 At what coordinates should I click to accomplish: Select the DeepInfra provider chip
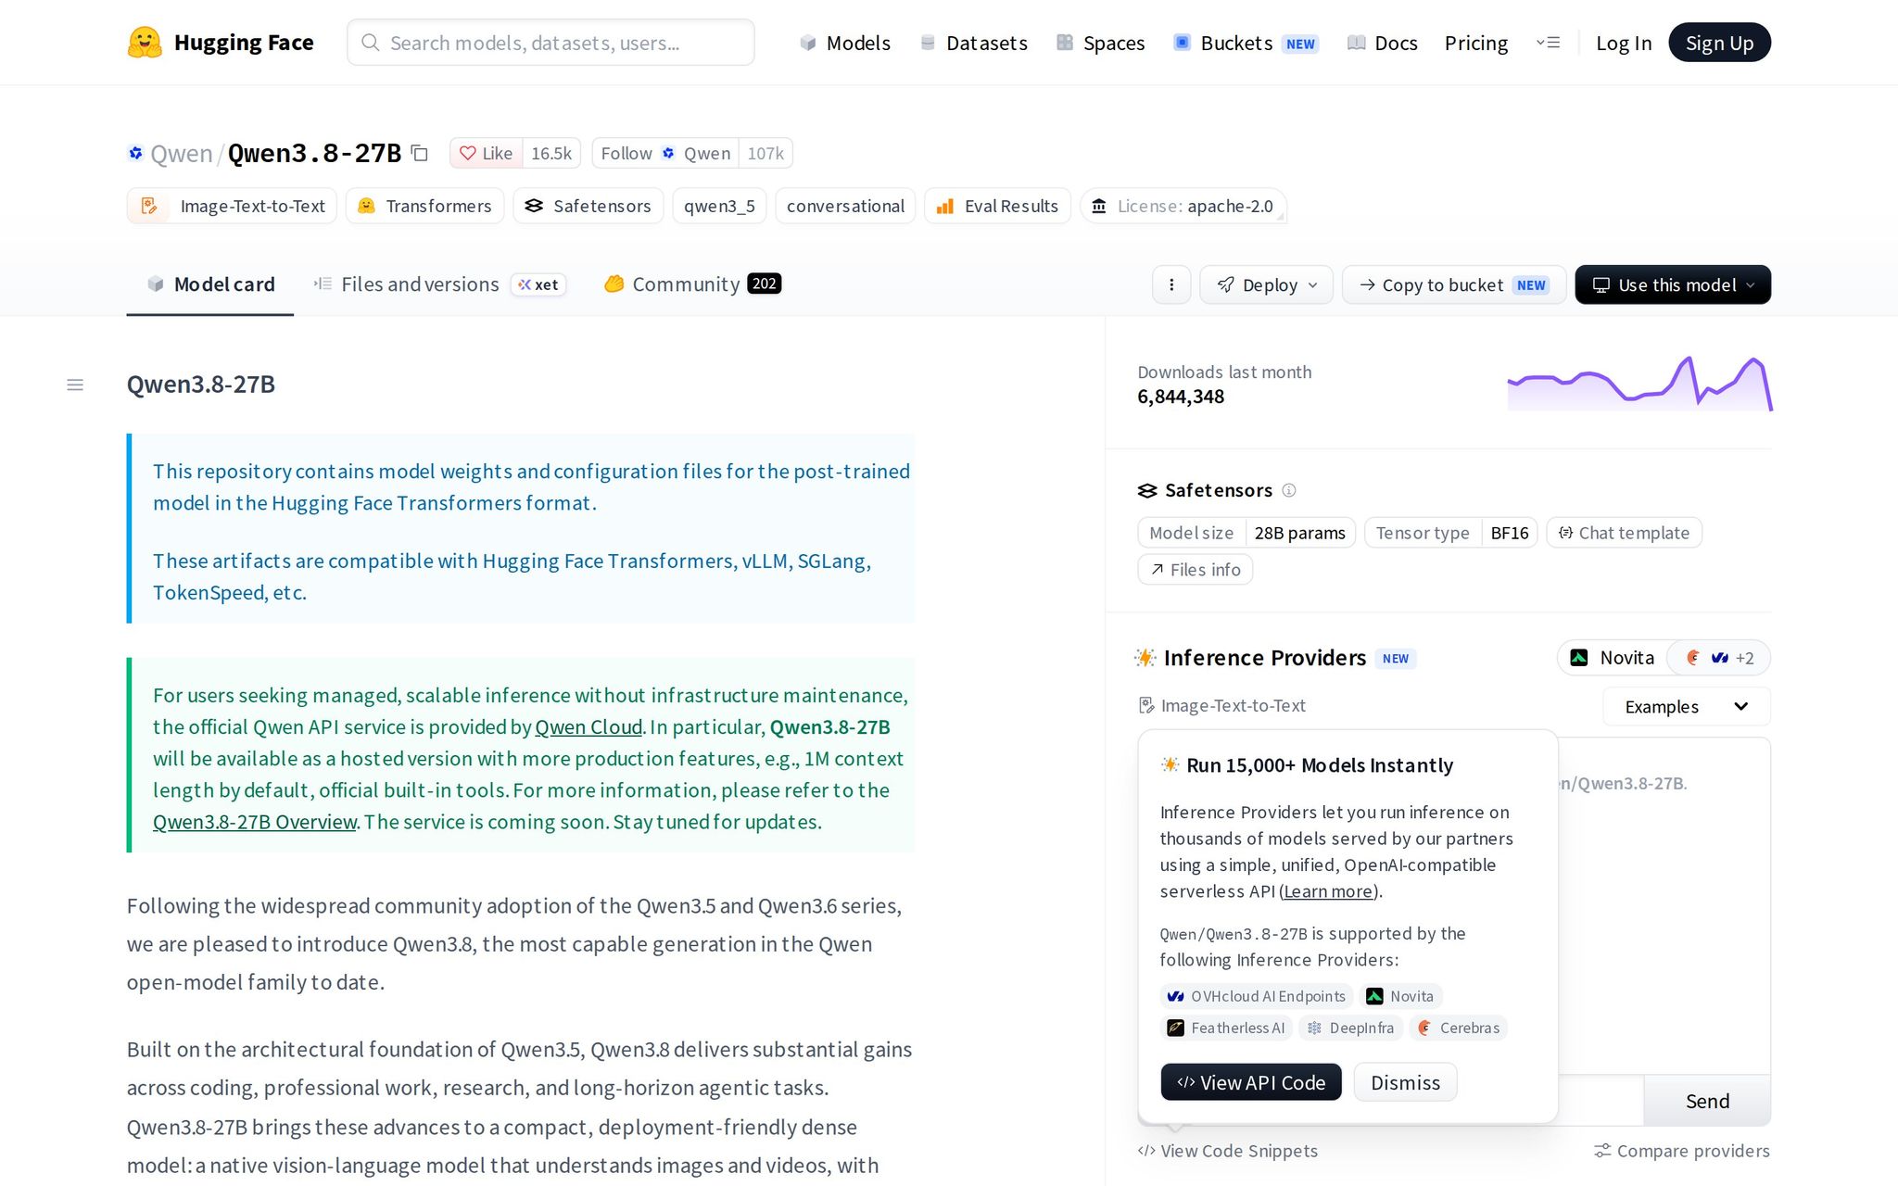pos(1350,1028)
